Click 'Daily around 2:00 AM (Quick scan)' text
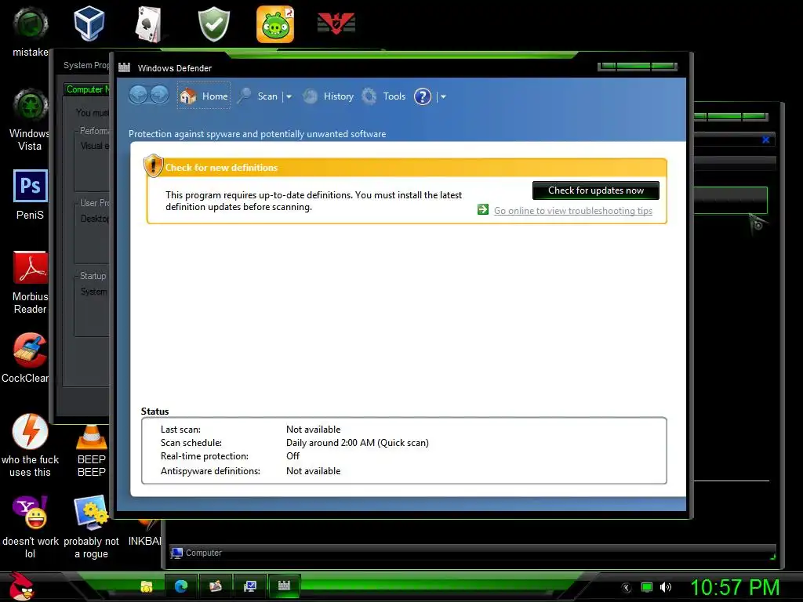 (x=358, y=443)
